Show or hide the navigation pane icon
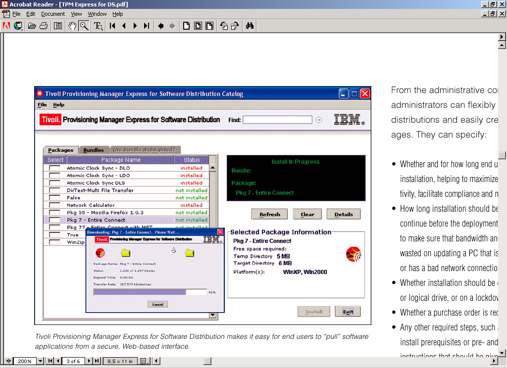The height and width of the screenshot is (368, 507). 58,26
